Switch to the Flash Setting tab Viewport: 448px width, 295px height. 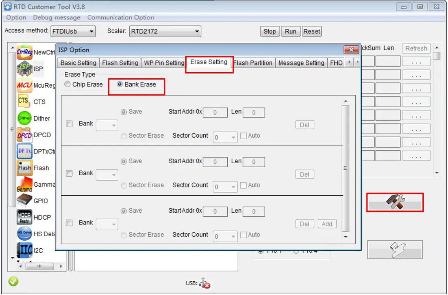pos(120,62)
